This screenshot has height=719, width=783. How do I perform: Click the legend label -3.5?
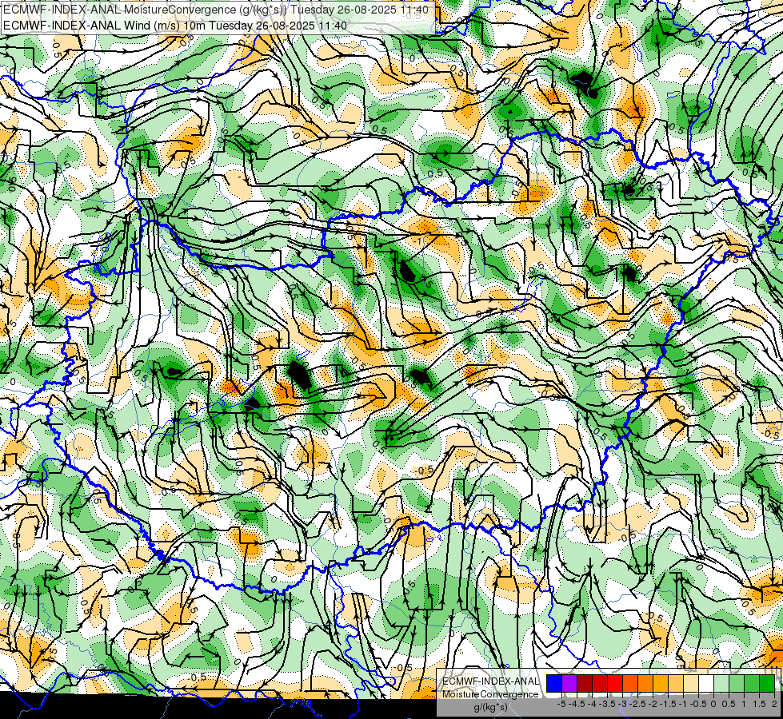point(607,704)
